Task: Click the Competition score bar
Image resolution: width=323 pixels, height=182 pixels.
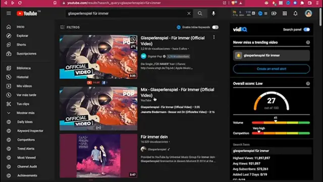Action: click(x=281, y=133)
